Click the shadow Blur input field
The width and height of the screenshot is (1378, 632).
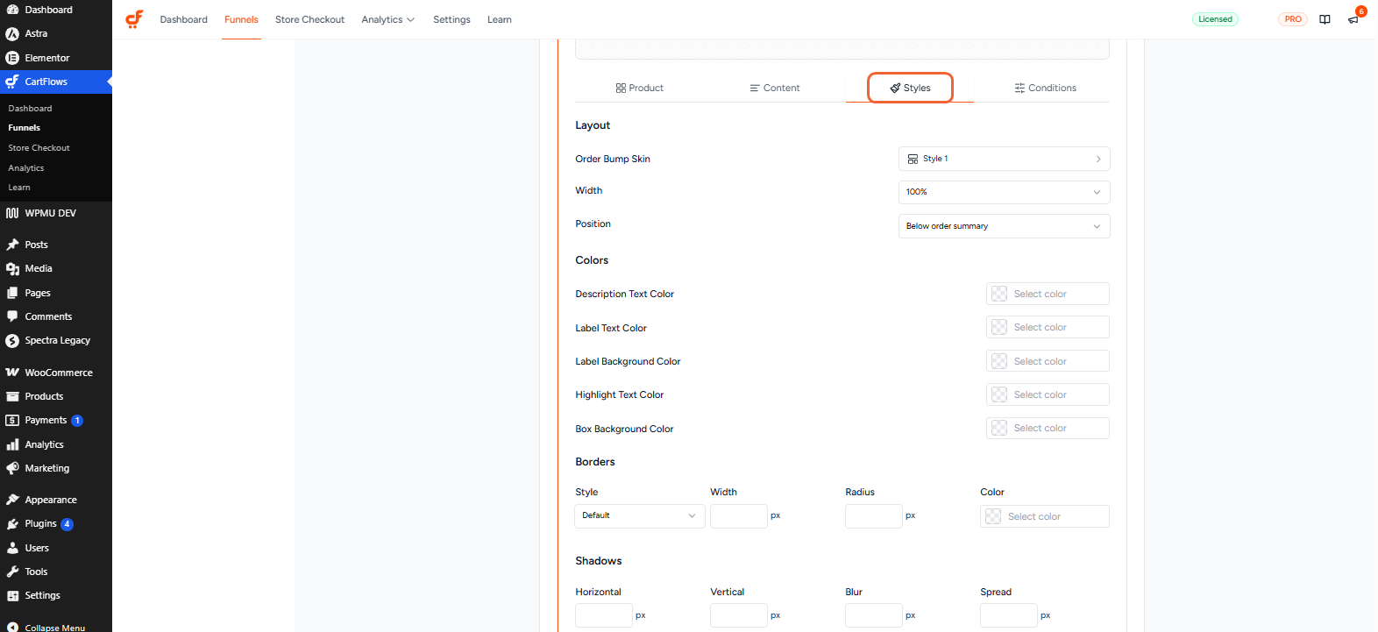[874, 615]
